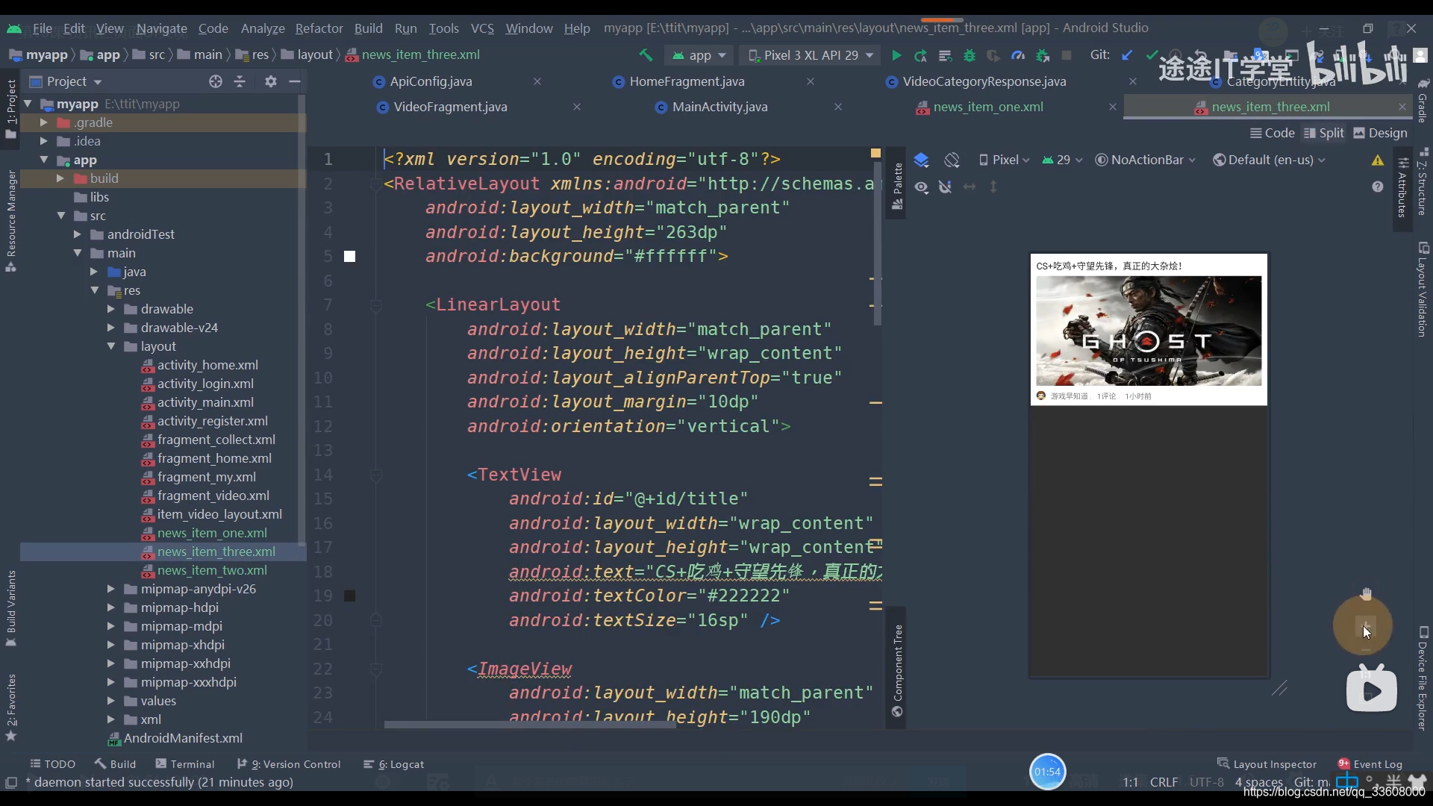Open the VCS menu

482,28
